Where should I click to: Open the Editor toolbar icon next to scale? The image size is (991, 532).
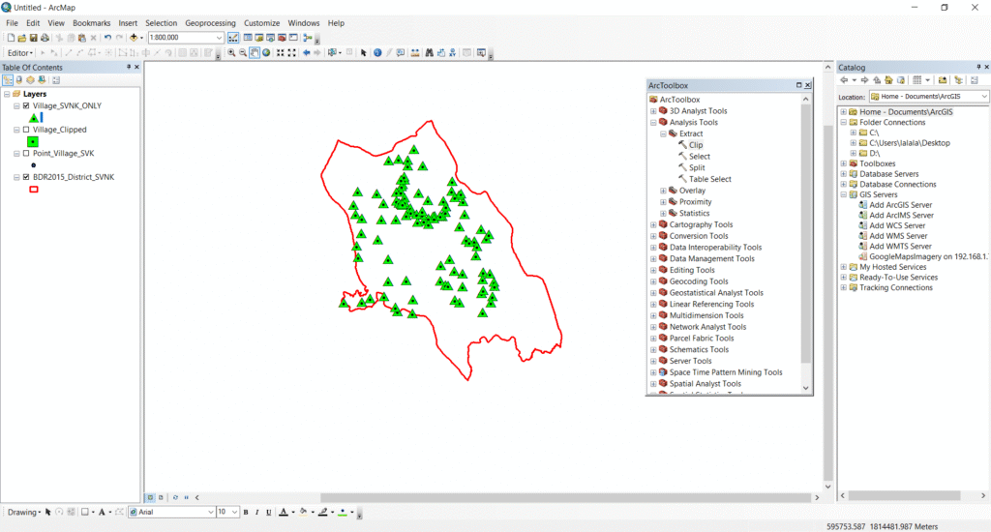[x=233, y=38]
